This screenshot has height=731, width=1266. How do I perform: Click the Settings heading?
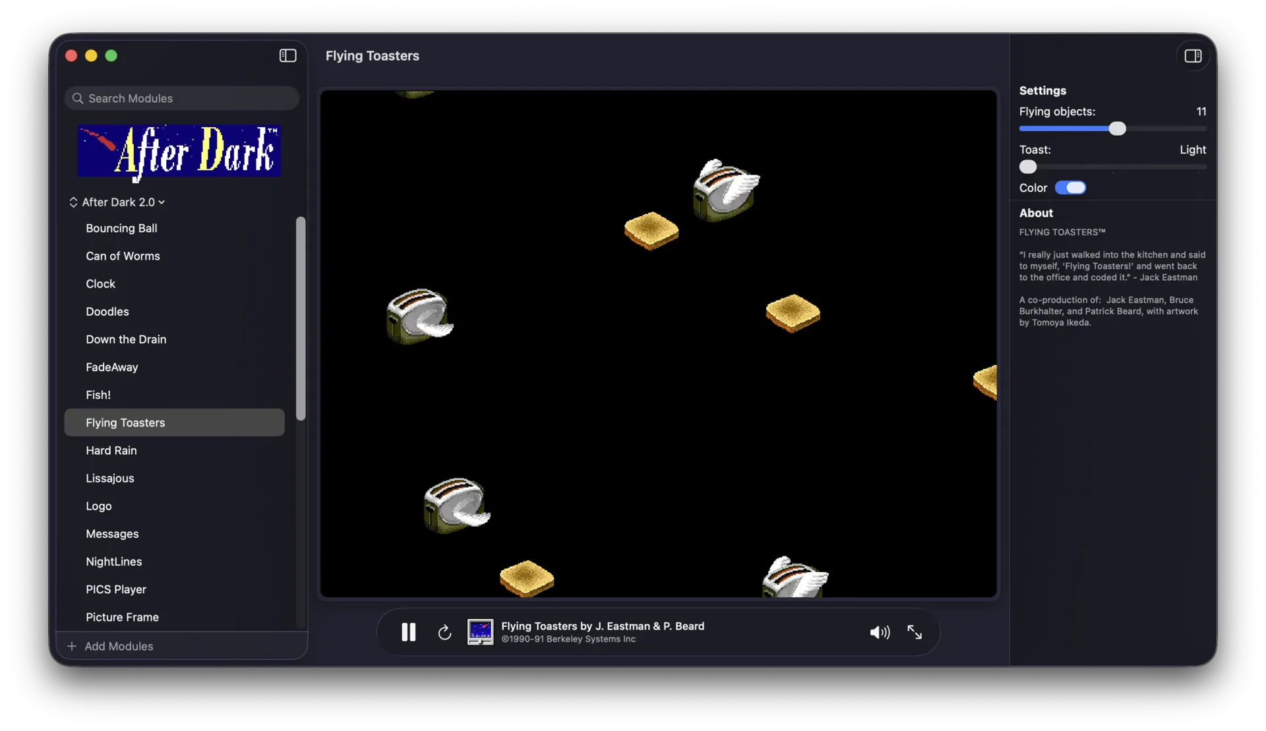[x=1042, y=91]
